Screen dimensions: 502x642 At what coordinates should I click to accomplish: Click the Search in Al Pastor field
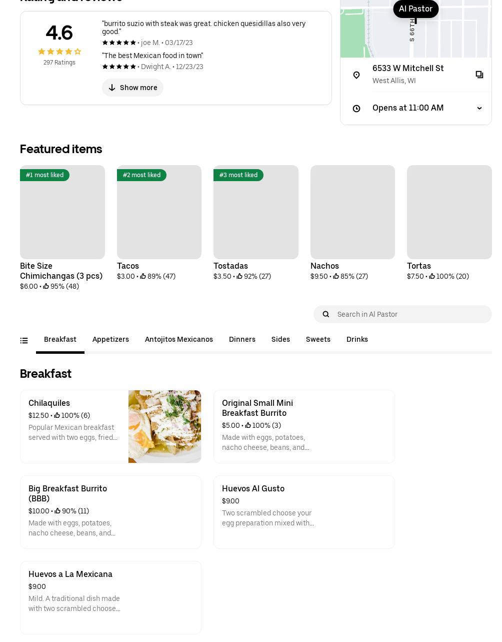tap(410, 314)
